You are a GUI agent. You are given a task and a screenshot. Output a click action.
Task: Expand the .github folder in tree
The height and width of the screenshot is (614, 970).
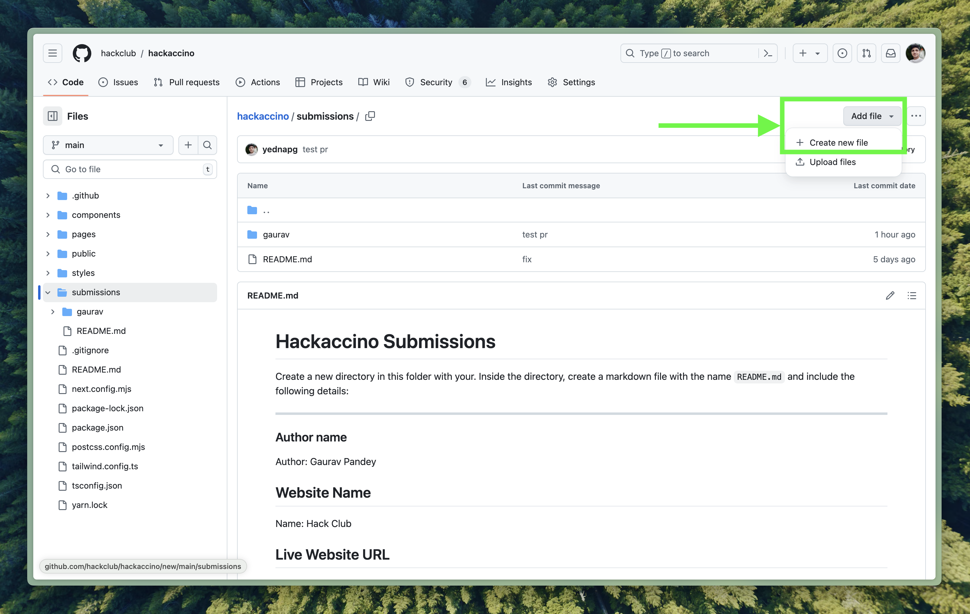(x=48, y=196)
